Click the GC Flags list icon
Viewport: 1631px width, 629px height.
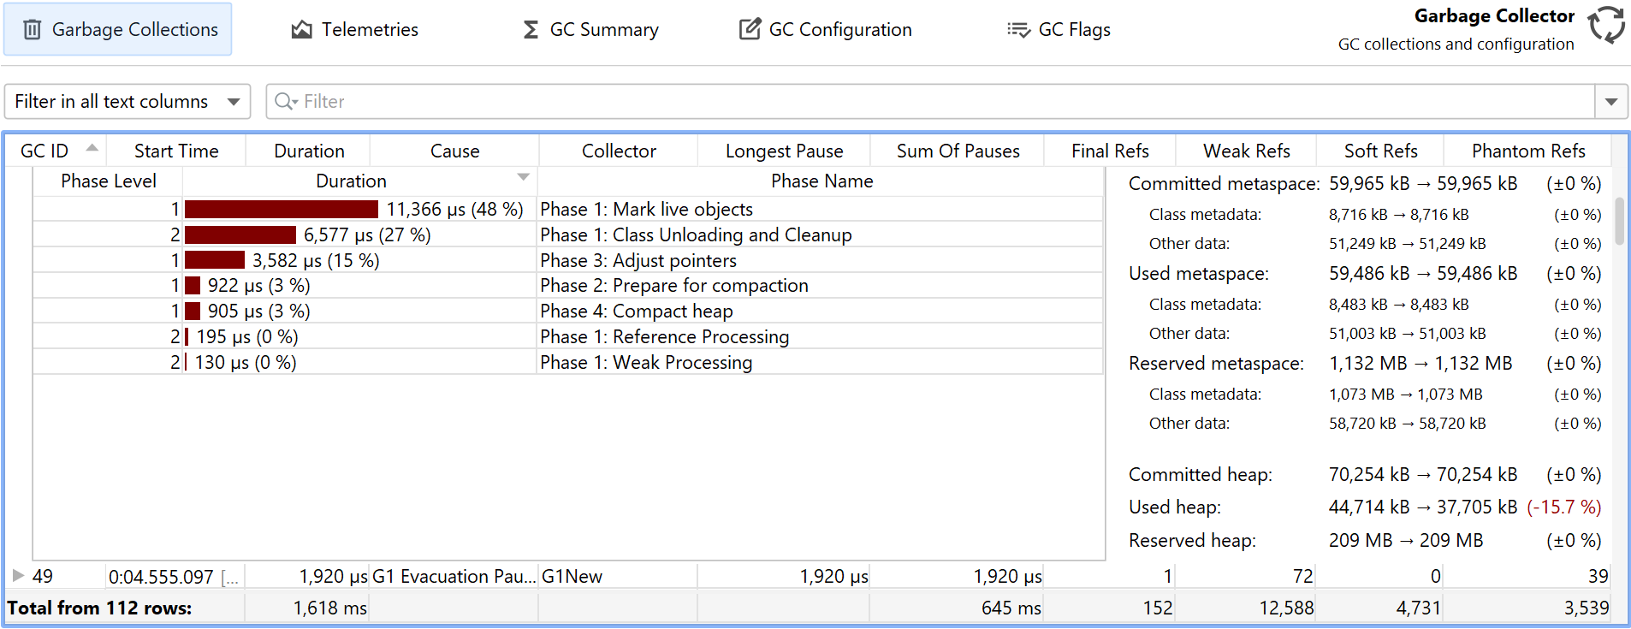click(1018, 30)
